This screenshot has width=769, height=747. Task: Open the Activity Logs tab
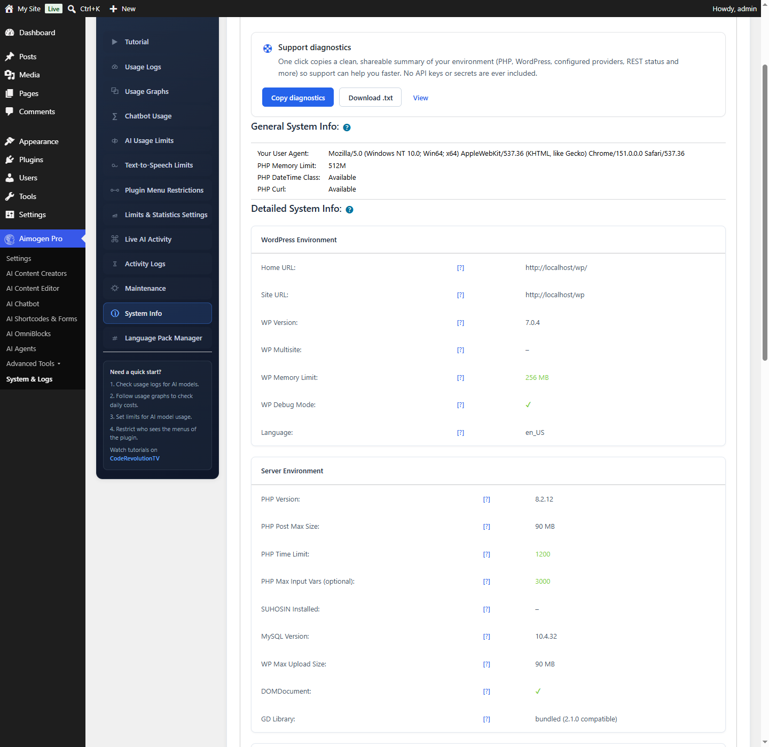click(158, 264)
